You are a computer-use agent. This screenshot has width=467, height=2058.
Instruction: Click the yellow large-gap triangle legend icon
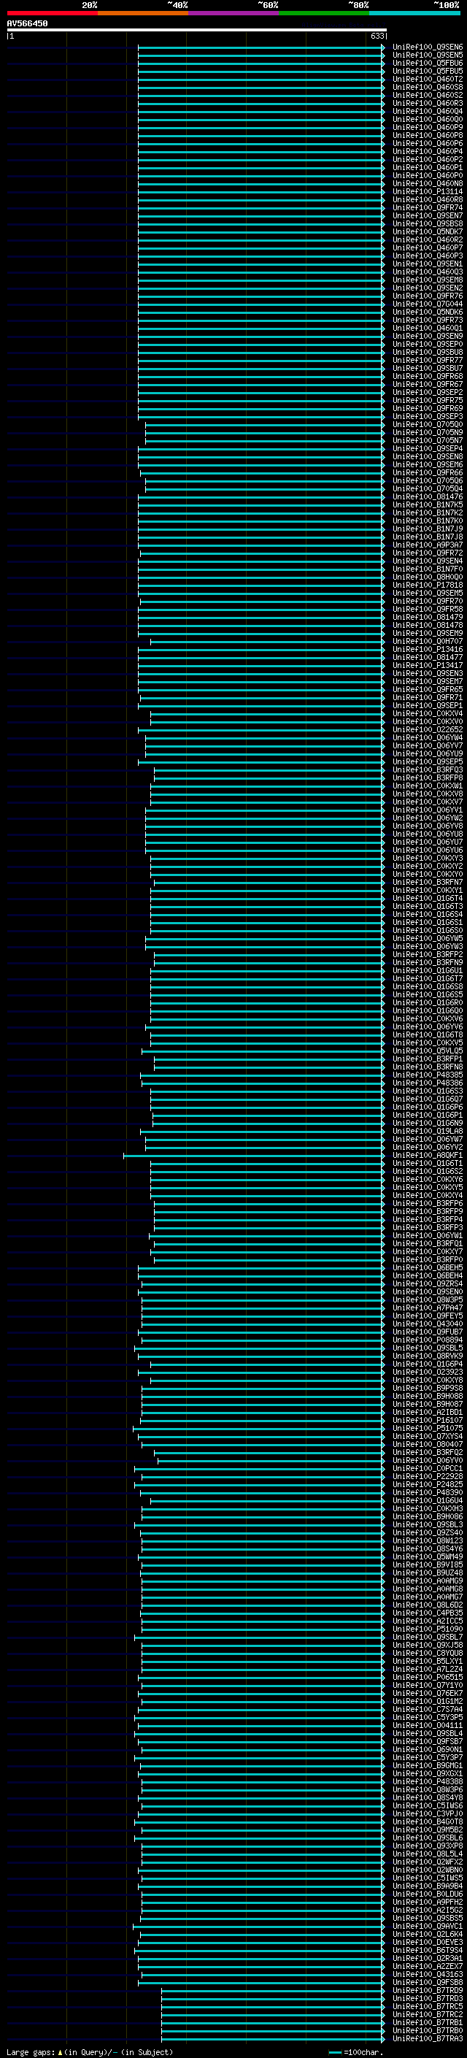[x=61, y=2052]
